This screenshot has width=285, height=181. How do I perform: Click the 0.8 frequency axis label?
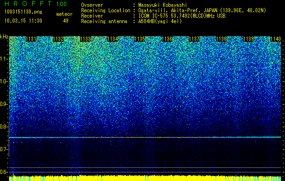click(4, 127)
